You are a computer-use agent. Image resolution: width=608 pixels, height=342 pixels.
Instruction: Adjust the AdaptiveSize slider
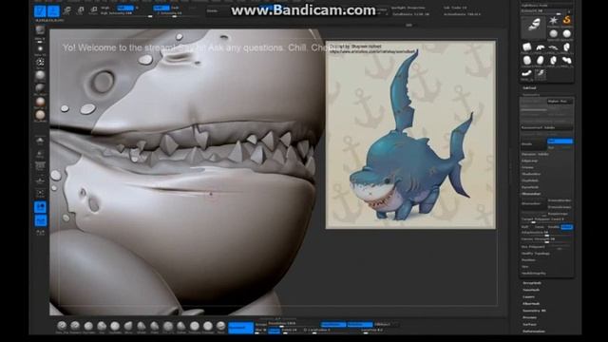546,233
